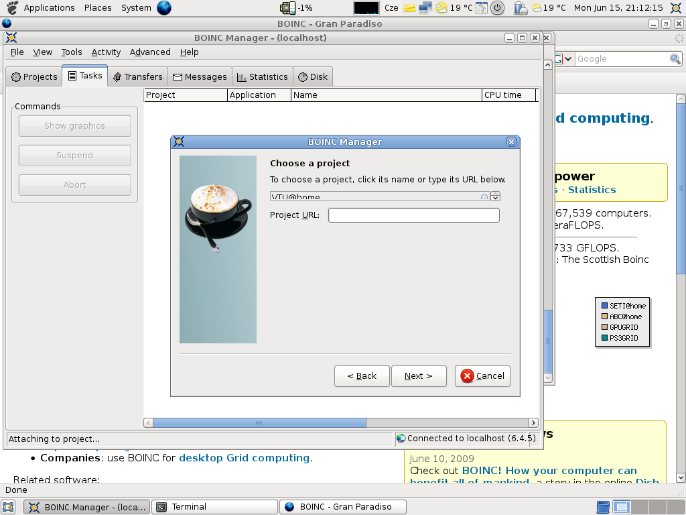Click the GPUGRID legend swatch
This screenshot has width=686, height=515.
605,327
